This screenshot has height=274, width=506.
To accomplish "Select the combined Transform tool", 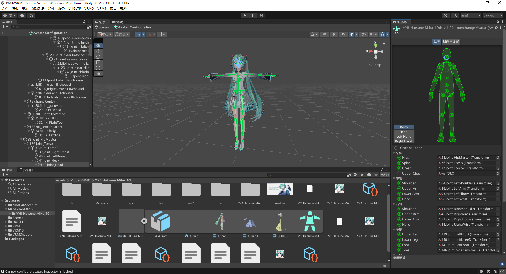I will 98,73.
